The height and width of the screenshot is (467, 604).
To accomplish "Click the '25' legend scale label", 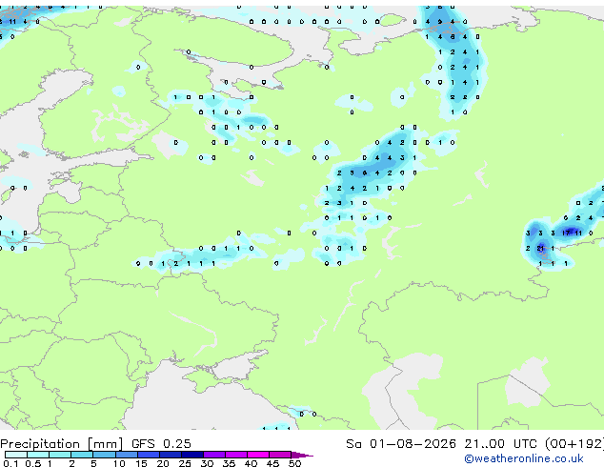I will (x=185, y=463).
